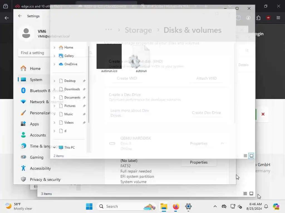Collapse the This PC tree node
The width and height of the screenshot is (285, 213).
(54, 148)
